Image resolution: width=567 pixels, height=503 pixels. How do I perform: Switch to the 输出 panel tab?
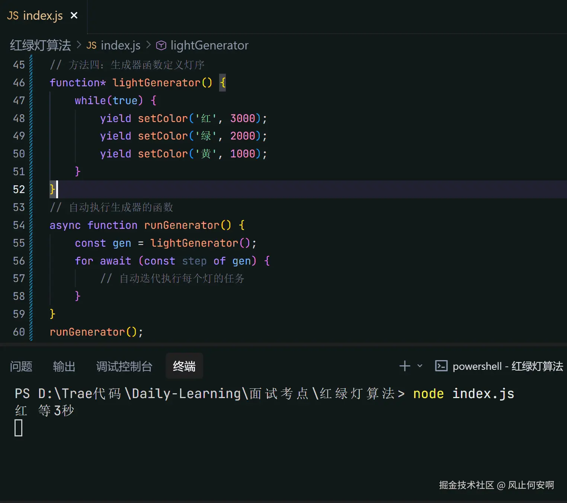point(64,366)
